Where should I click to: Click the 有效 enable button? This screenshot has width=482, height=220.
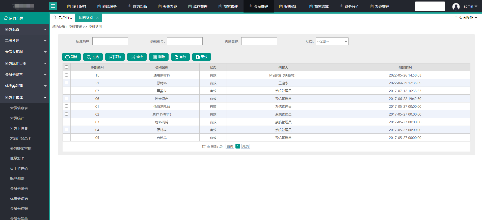[180, 57]
